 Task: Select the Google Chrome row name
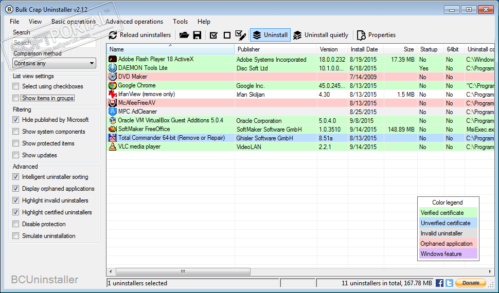137,85
